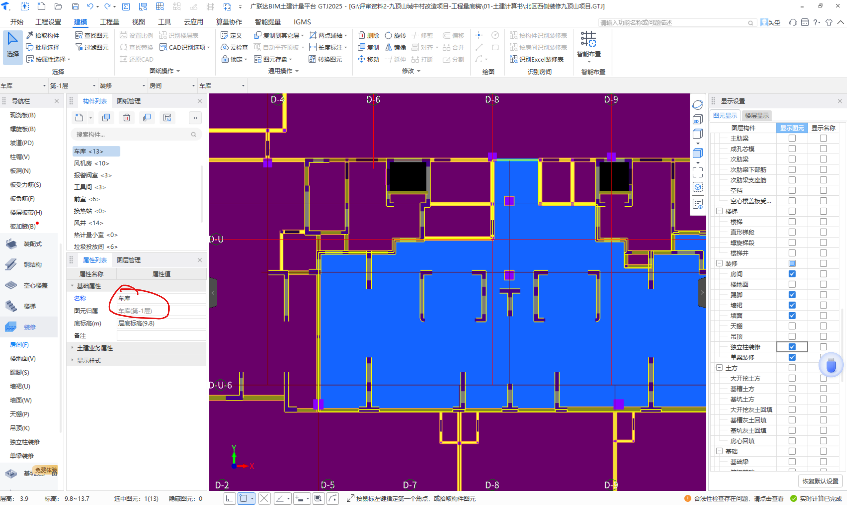
Task: Open the 工程量 ribbon tab
Action: pyautogui.click(x=110, y=22)
